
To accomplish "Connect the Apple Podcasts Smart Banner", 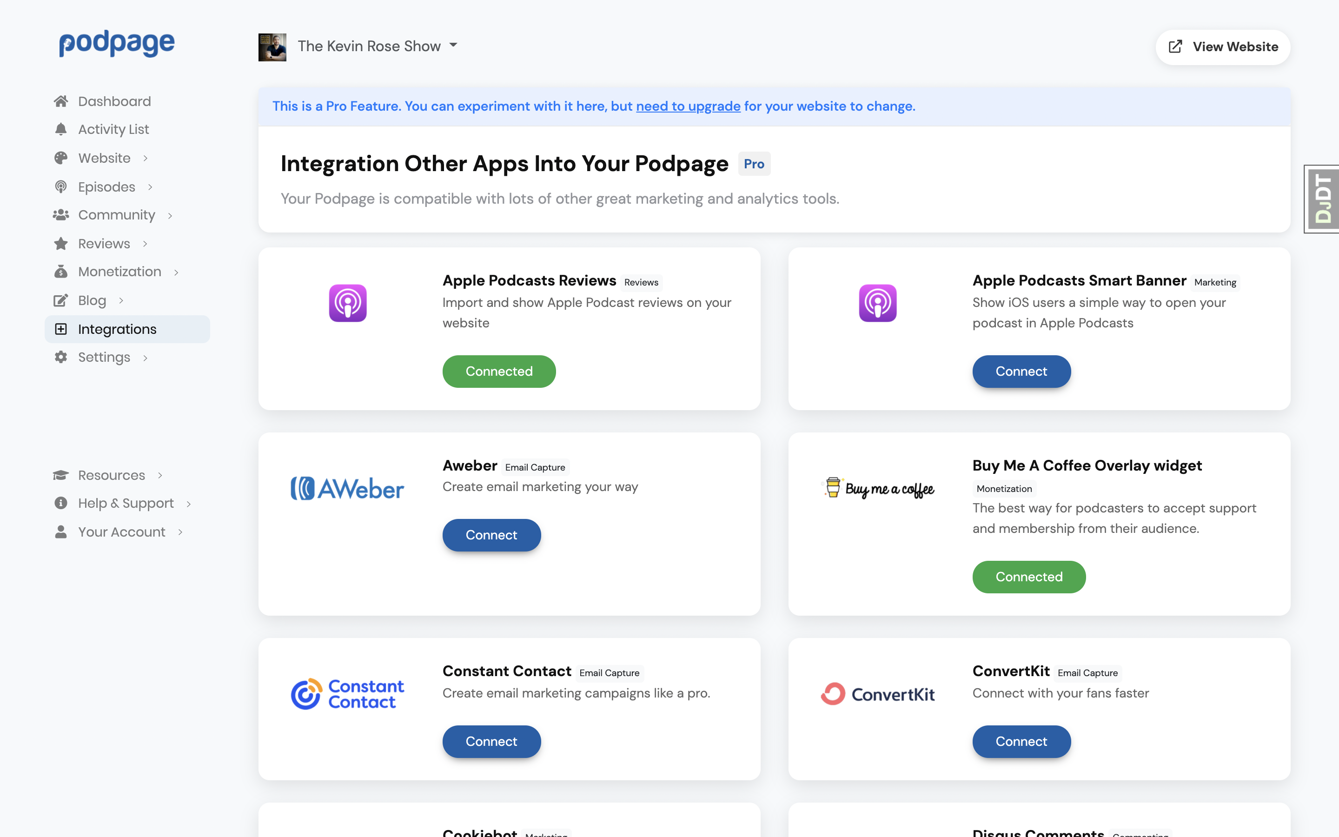I will [x=1021, y=372].
